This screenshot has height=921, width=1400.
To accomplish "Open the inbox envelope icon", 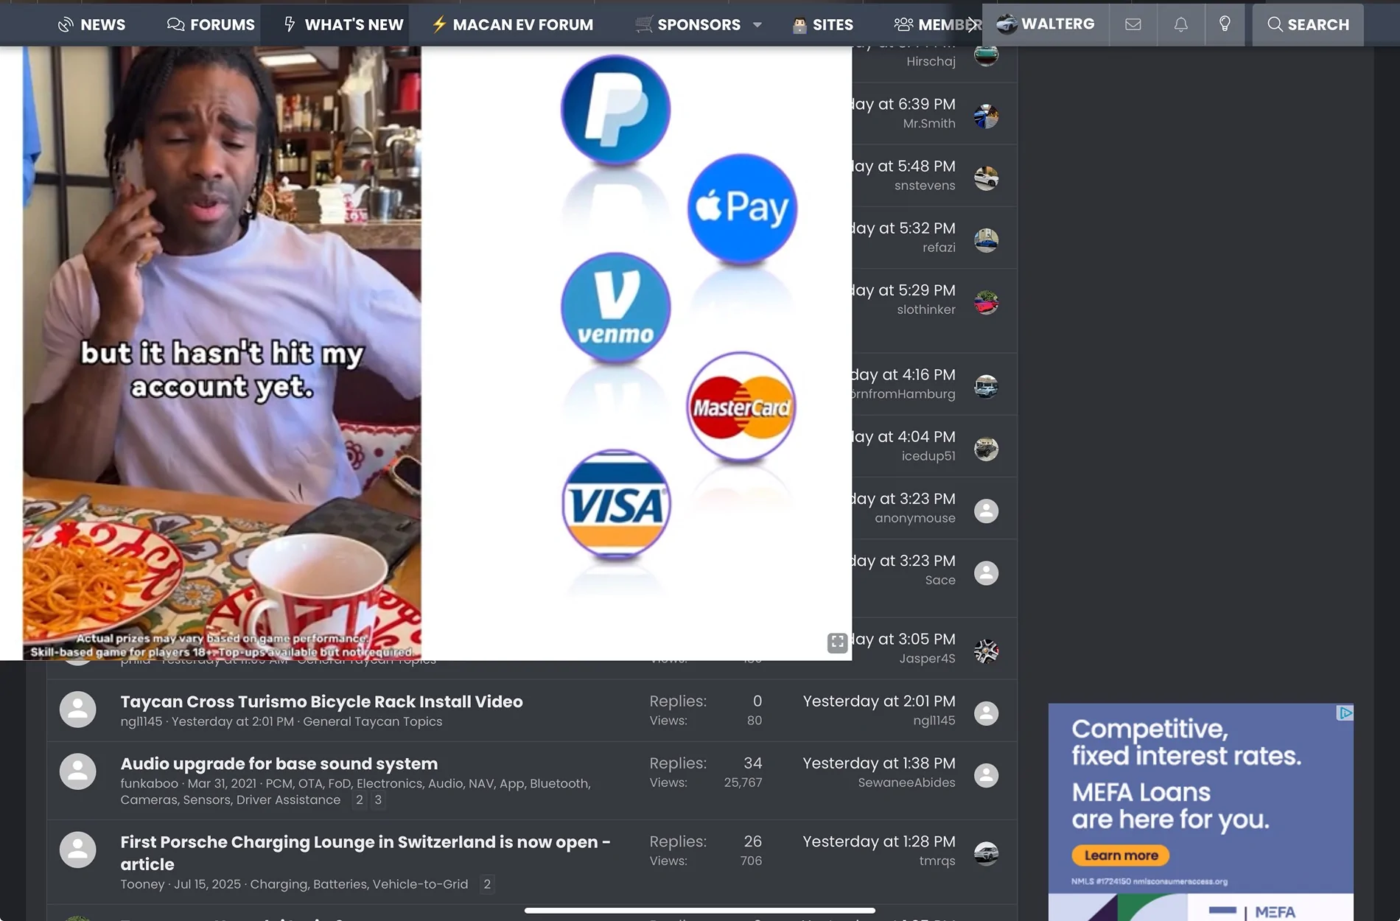I will 1133,24.
